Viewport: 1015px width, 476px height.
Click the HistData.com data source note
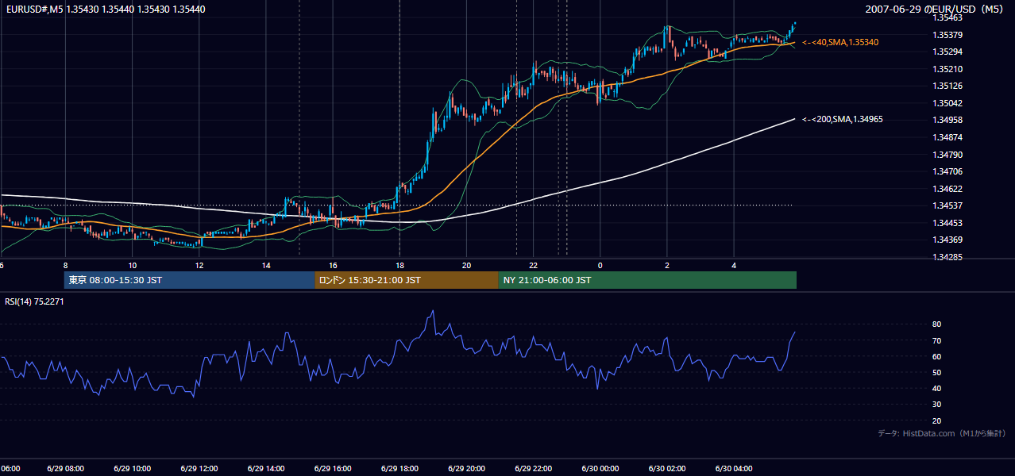[941, 433]
